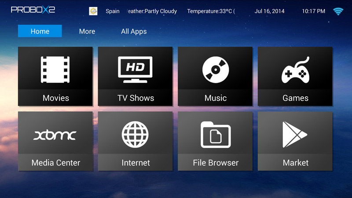The image size is (352, 198).
Task: Click the weather partly cloudy icon
Action: [93, 11]
